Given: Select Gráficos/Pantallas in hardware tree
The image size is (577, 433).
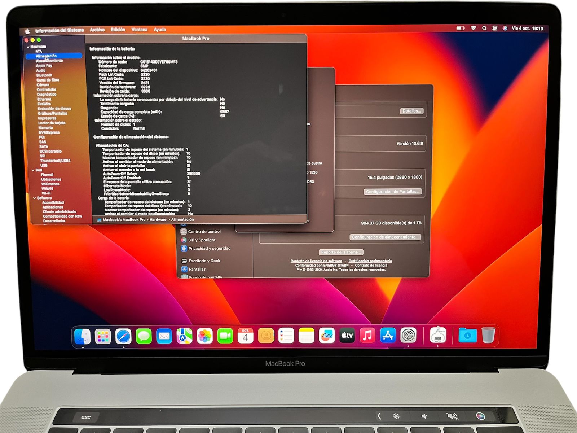Looking at the screenshot, I should (x=53, y=113).
